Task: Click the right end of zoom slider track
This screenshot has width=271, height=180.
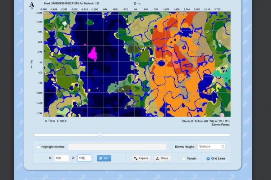Action: pyautogui.click(x=229, y=135)
